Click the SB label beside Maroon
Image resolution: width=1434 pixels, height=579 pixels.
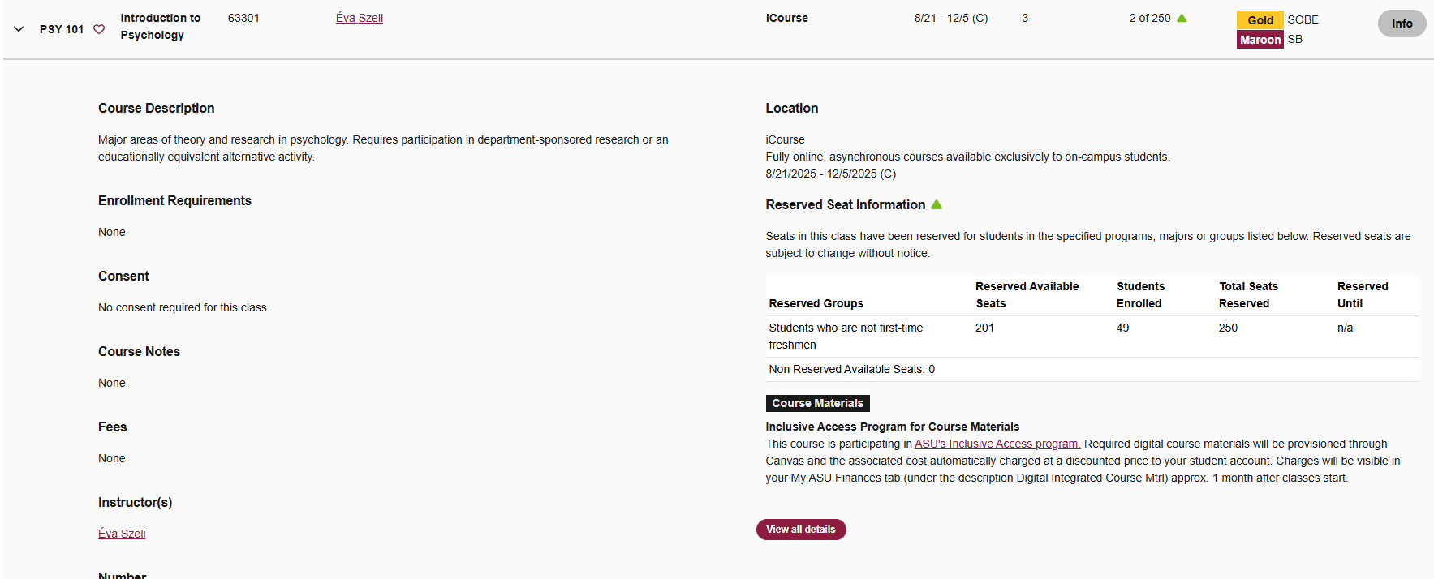click(x=1294, y=39)
